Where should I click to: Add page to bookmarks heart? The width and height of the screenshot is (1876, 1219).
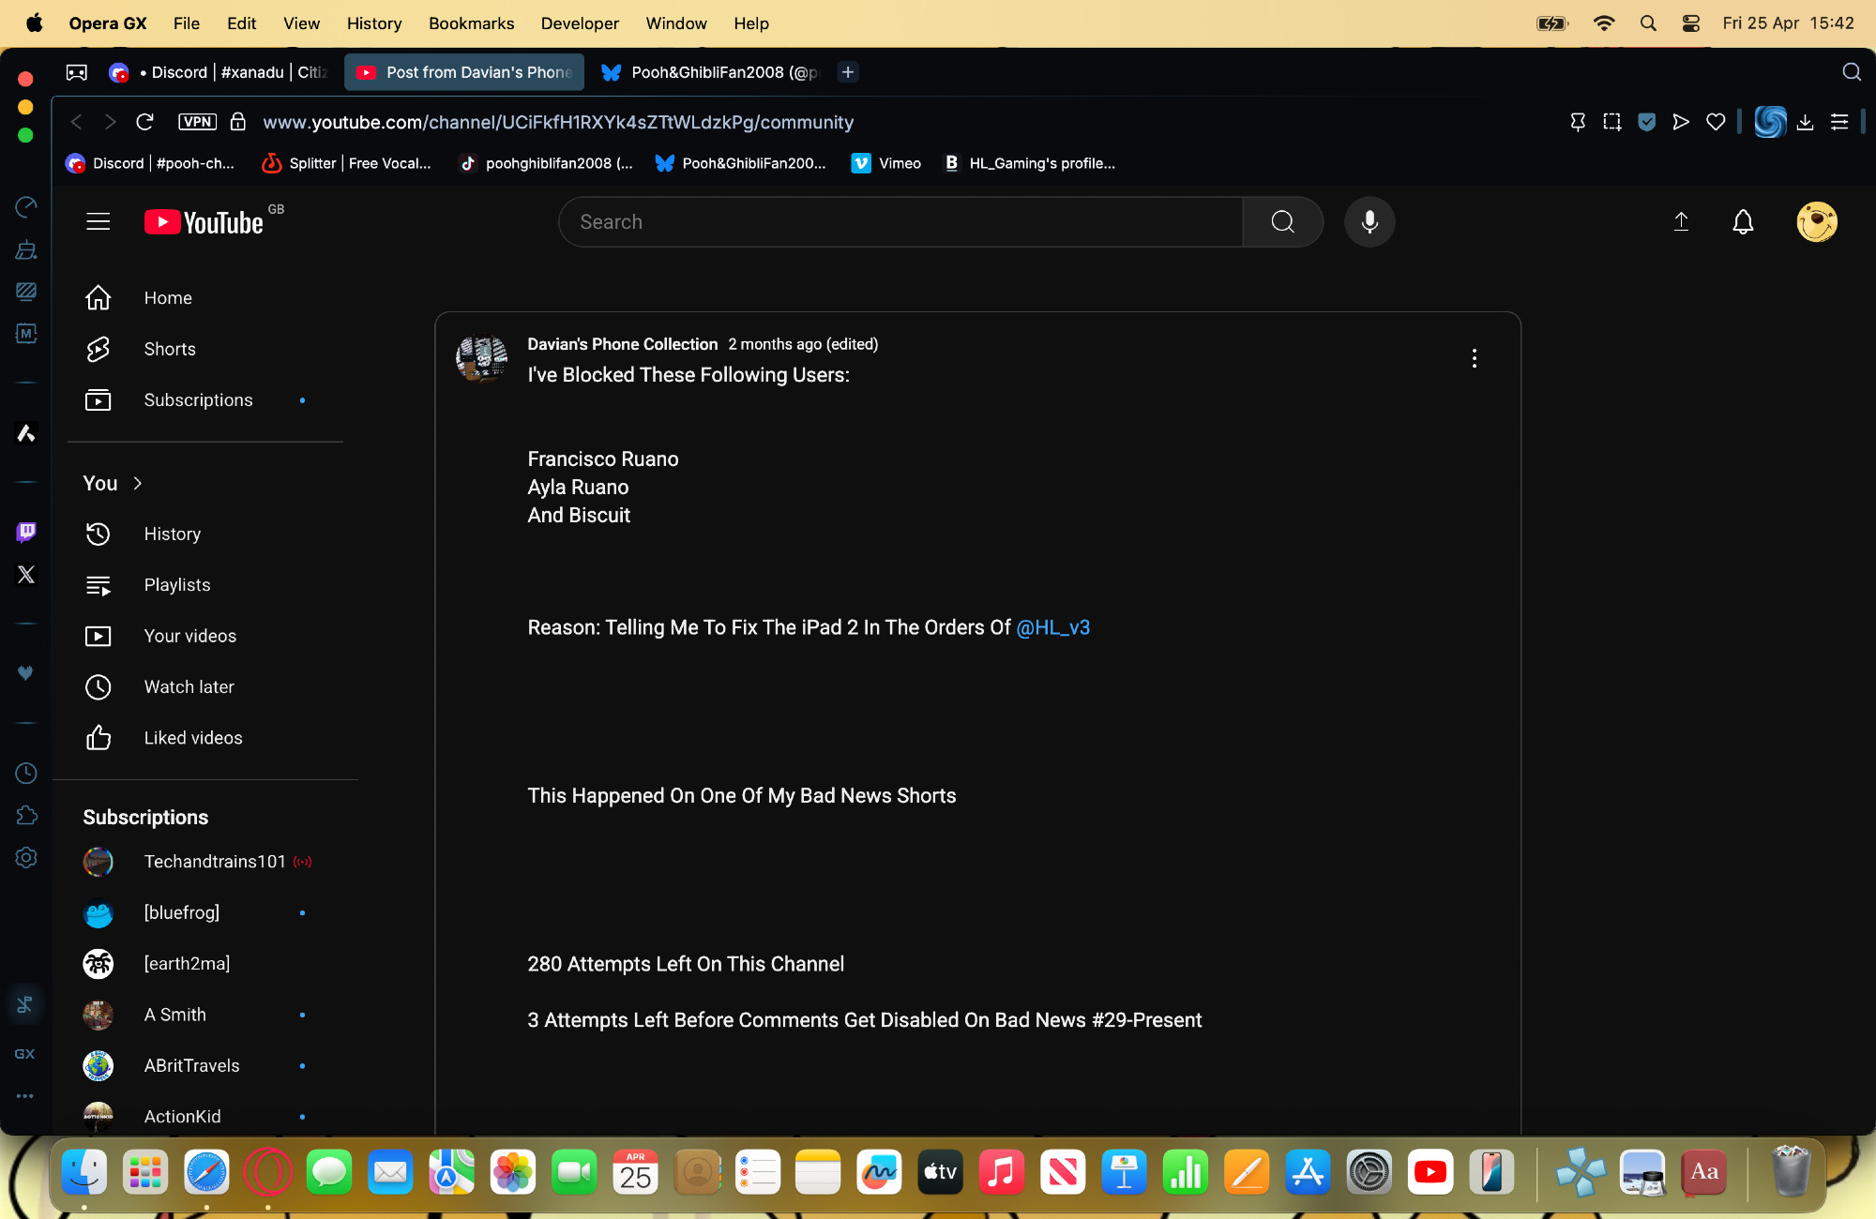coord(1716,122)
